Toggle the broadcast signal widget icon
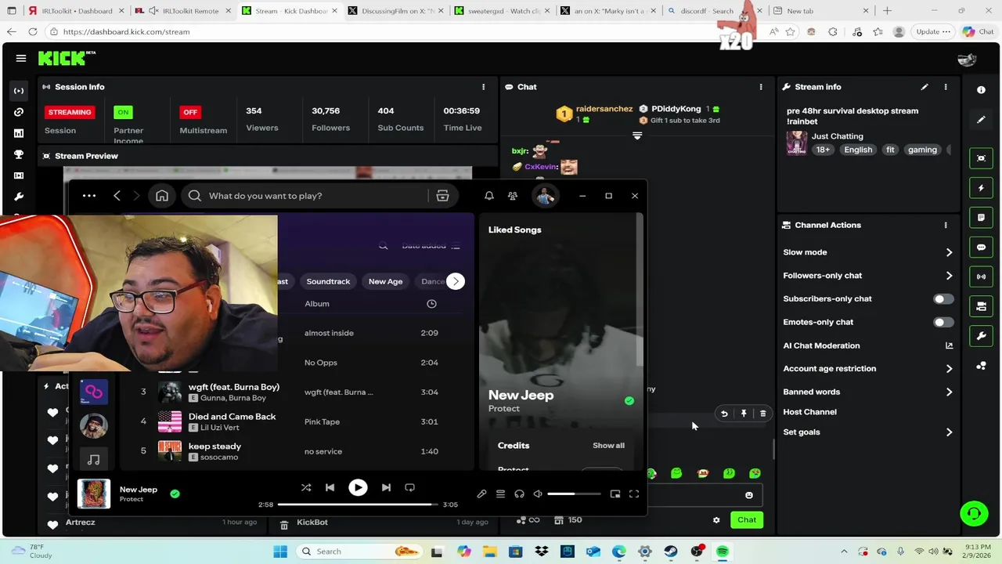 [x=981, y=277]
